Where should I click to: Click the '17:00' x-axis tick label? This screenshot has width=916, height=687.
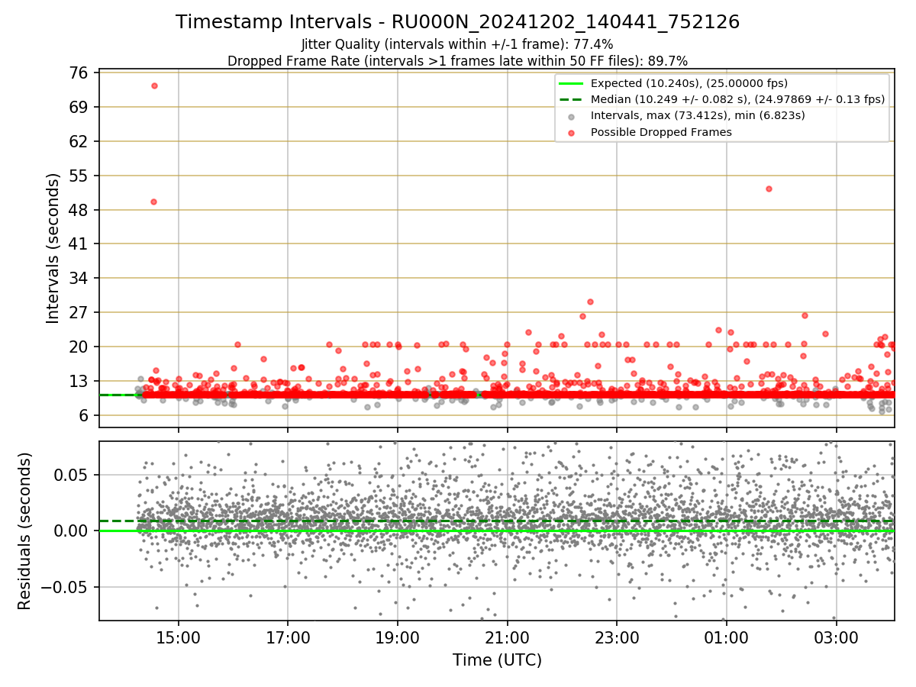point(288,638)
